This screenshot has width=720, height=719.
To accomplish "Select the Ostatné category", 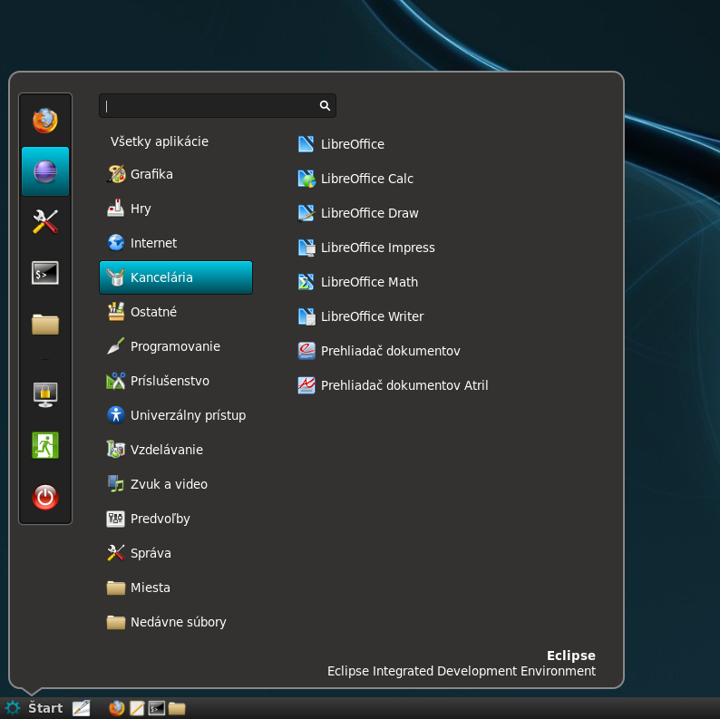I will pos(176,312).
